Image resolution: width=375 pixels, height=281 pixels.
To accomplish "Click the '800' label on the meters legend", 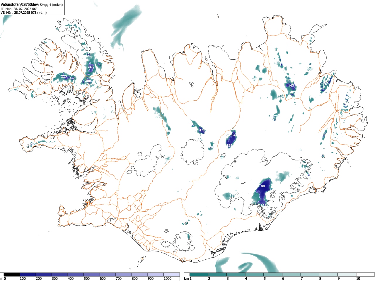I will coord(135,279).
